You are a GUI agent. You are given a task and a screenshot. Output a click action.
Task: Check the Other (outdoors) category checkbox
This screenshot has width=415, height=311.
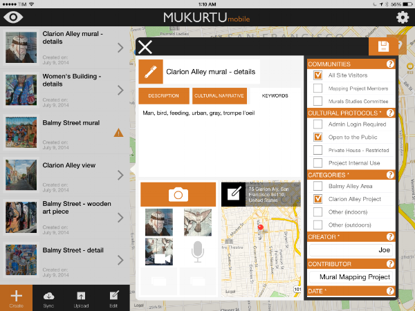pos(317,225)
